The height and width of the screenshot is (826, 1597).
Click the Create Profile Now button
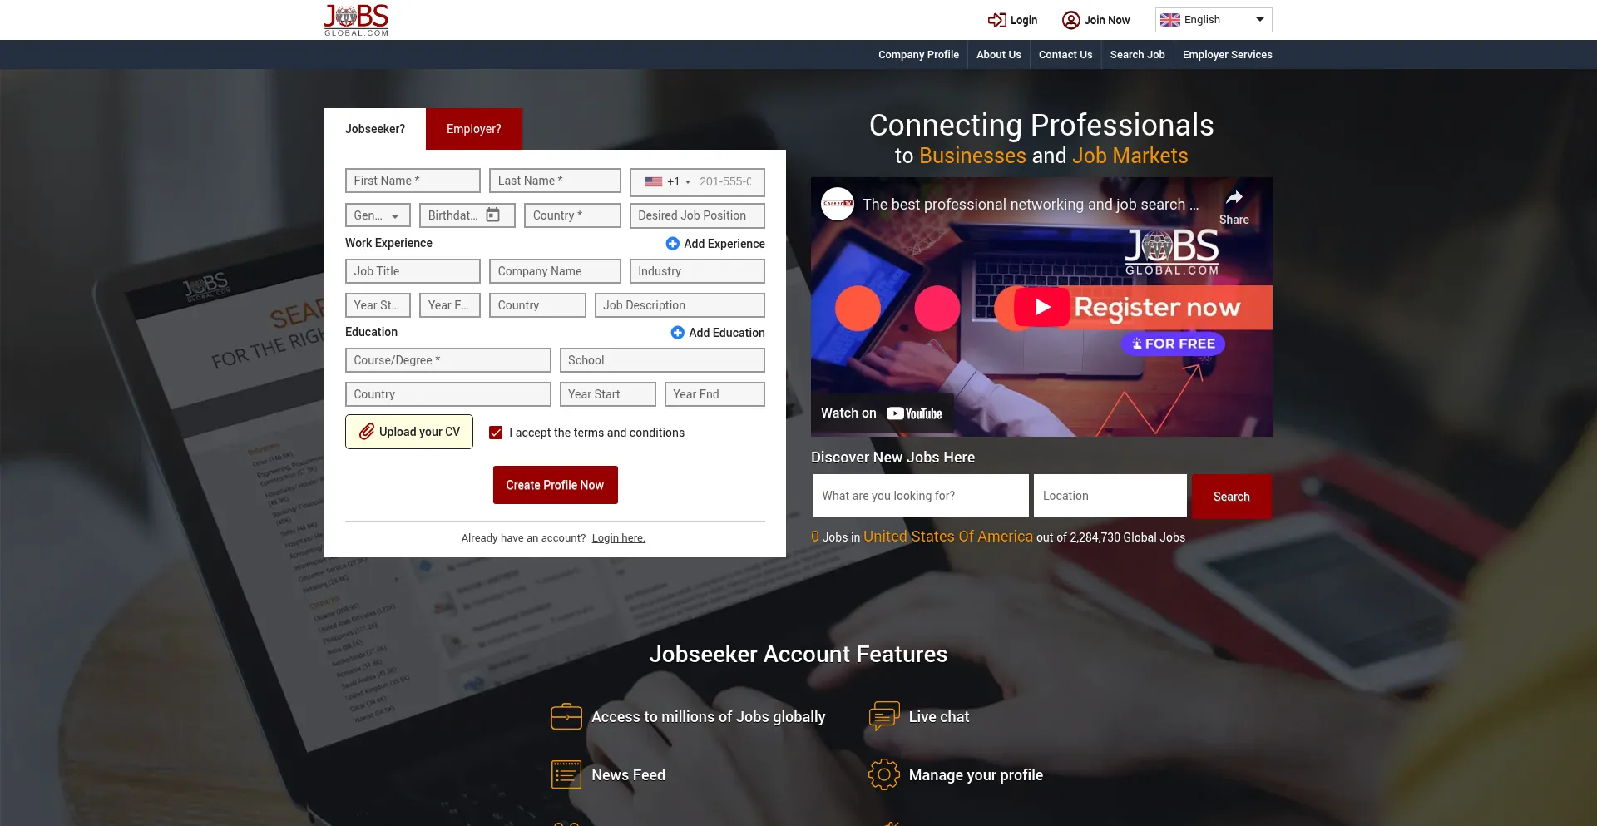pyautogui.click(x=556, y=485)
